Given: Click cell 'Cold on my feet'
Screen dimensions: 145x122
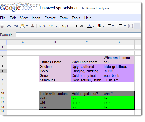Looking at the screenshot, I should tap(87, 75).
